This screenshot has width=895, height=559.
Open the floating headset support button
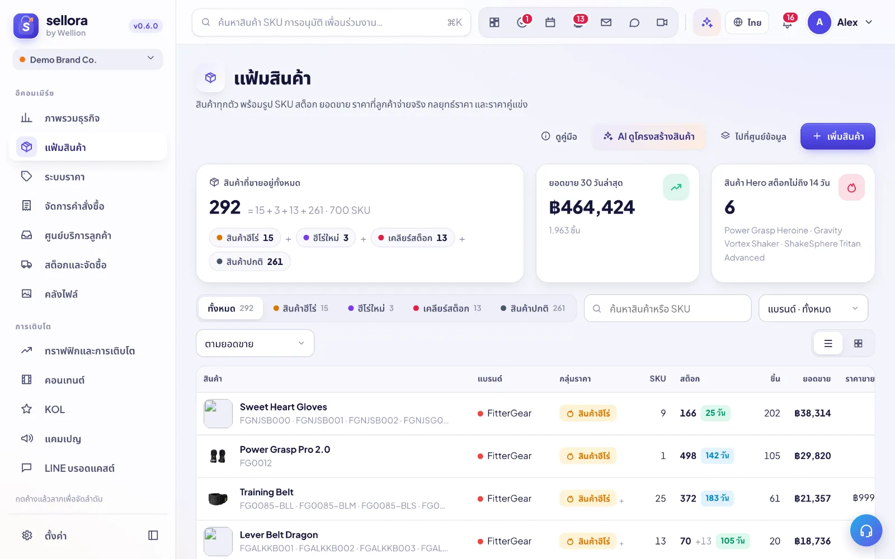pos(866,530)
